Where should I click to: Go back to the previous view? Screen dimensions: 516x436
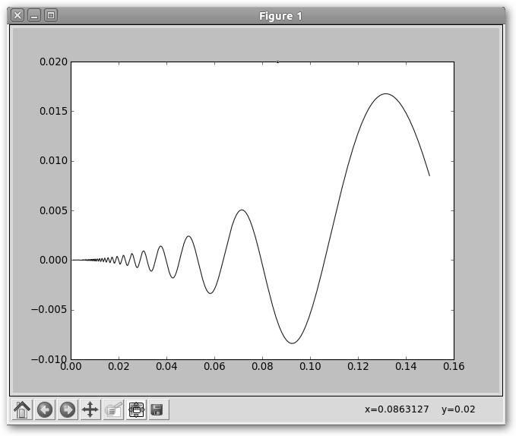point(45,409)
